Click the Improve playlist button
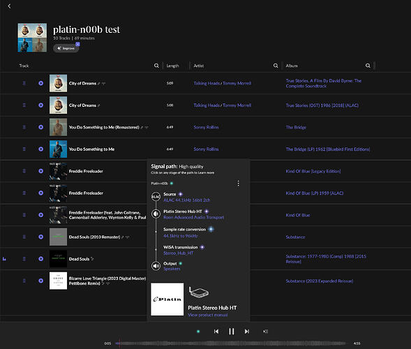The width and height of the screenshot is (411, 349). (x=66, y=48)
